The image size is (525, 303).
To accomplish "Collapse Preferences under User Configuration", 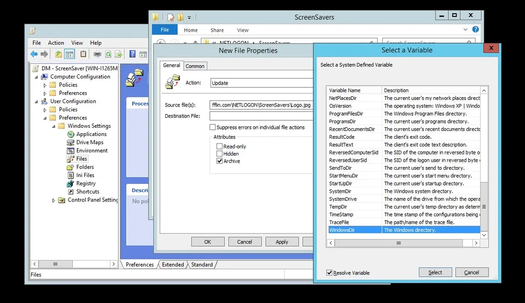I will point(45,118).
